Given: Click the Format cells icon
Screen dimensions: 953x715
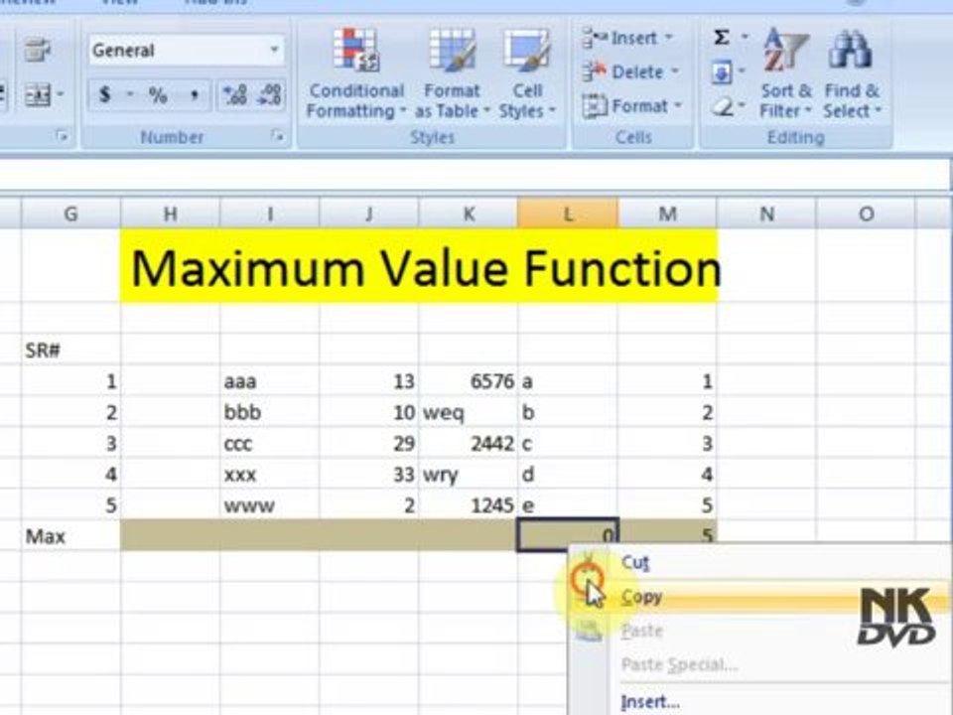Looking at the screenshot, I should click(594, 106).
